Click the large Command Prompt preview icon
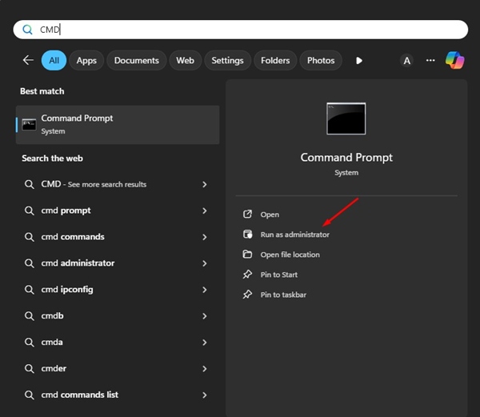 (346, 118)
